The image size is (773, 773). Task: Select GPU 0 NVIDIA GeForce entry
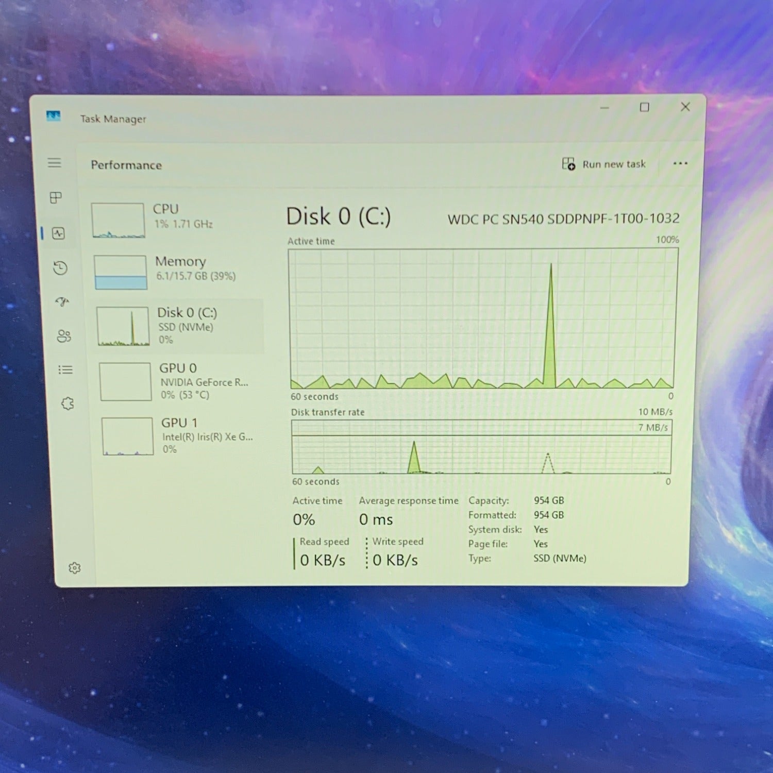click(181, 381)
